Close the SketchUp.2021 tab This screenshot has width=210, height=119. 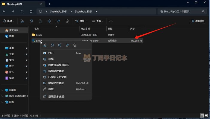click(41, 4)
